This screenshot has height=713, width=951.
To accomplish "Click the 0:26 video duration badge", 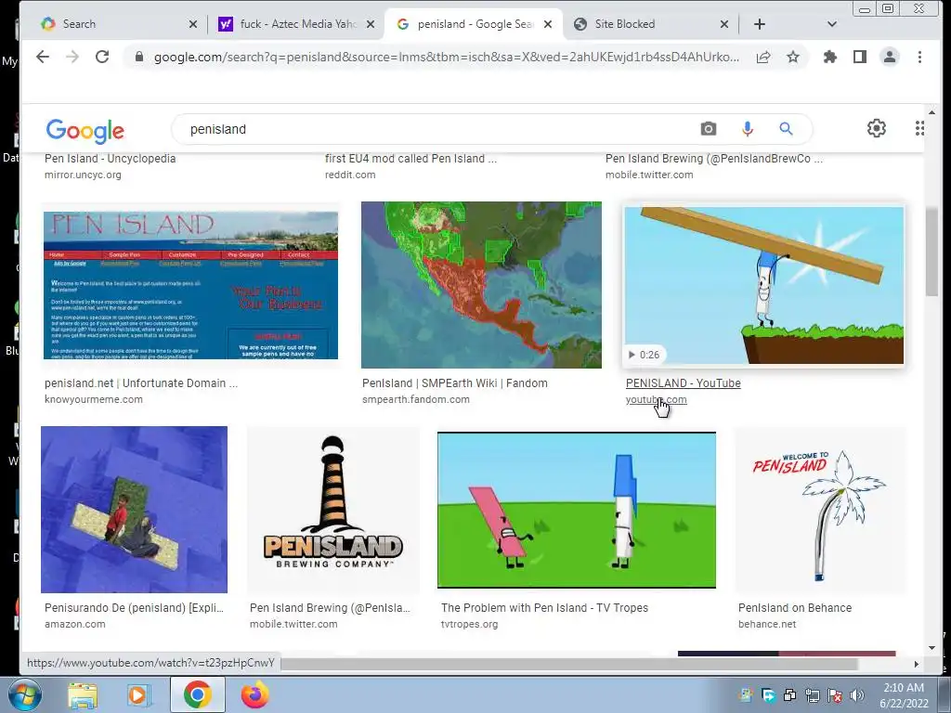I will click(x=645, y=355).
